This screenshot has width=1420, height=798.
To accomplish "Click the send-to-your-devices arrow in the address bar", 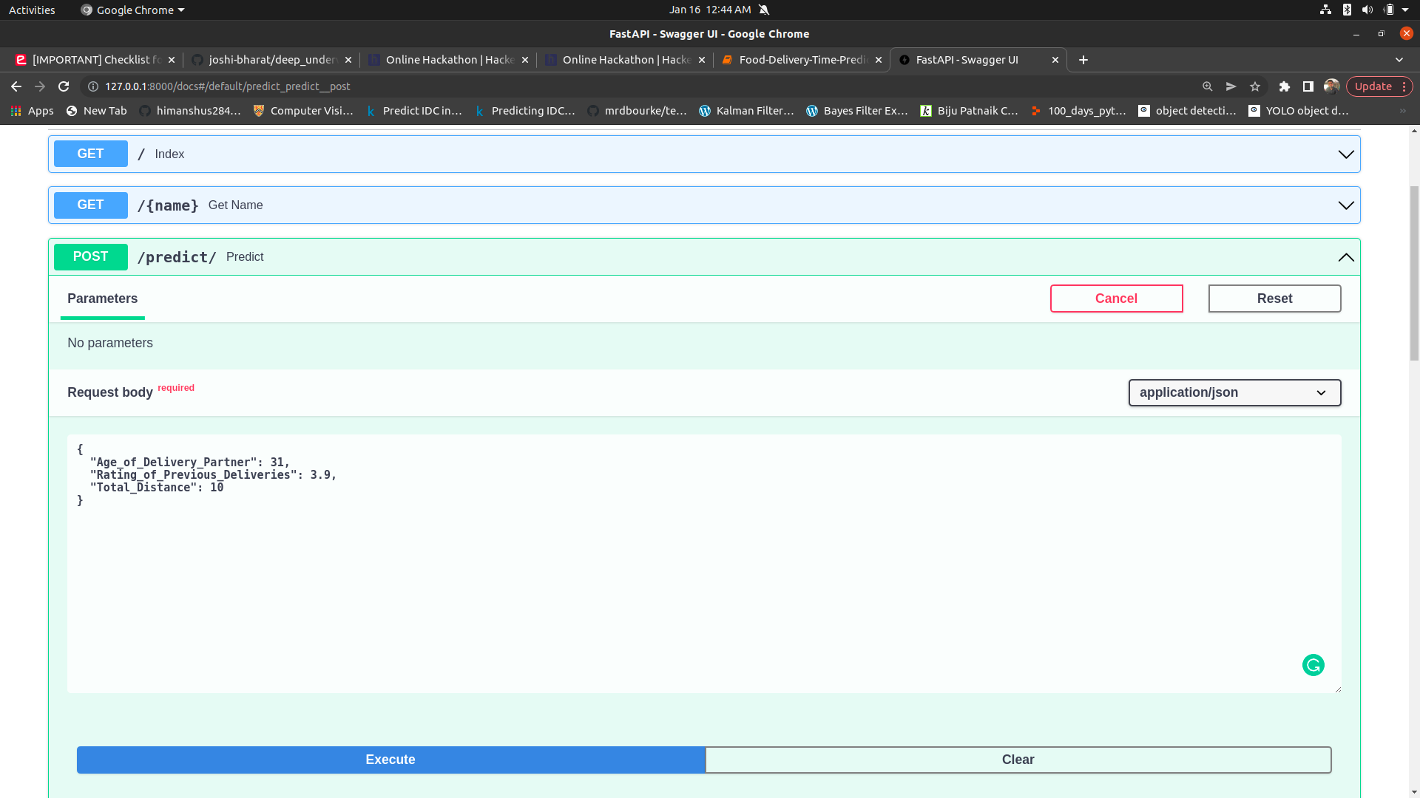I will 1231,86.
